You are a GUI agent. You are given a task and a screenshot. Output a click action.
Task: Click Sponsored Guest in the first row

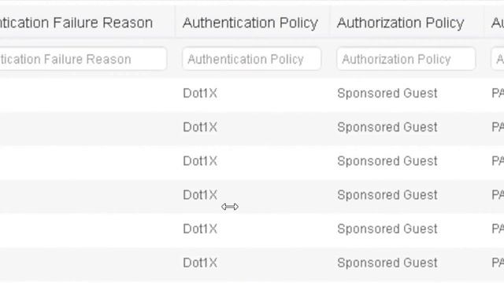pos(387,94)
